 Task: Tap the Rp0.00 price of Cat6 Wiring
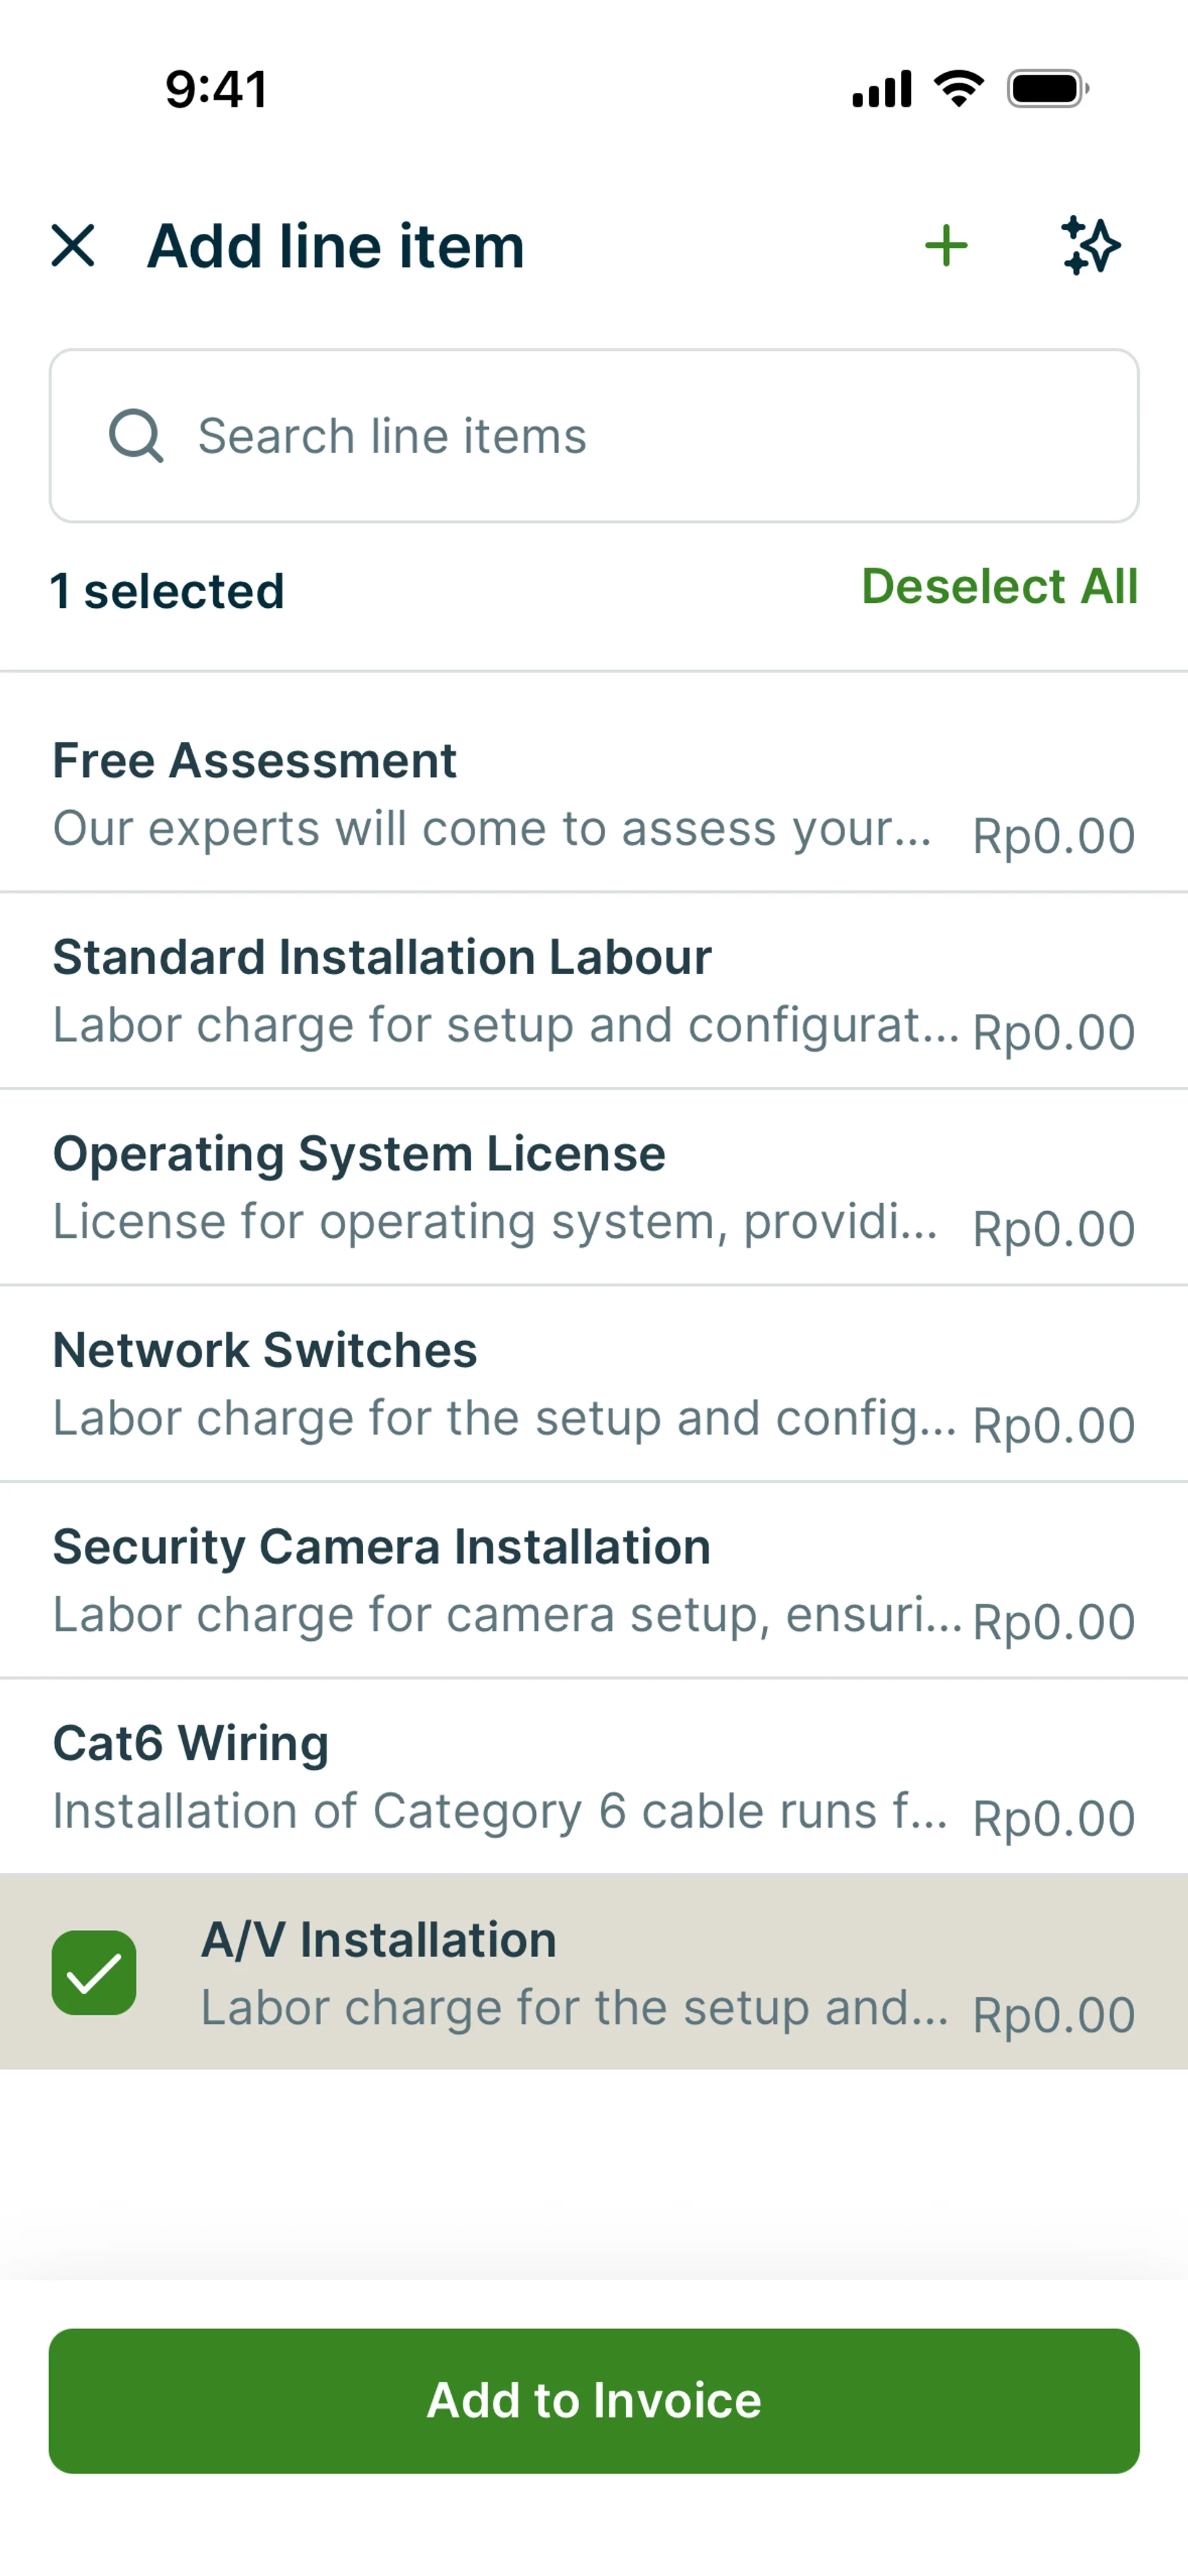[1054, 1818]
